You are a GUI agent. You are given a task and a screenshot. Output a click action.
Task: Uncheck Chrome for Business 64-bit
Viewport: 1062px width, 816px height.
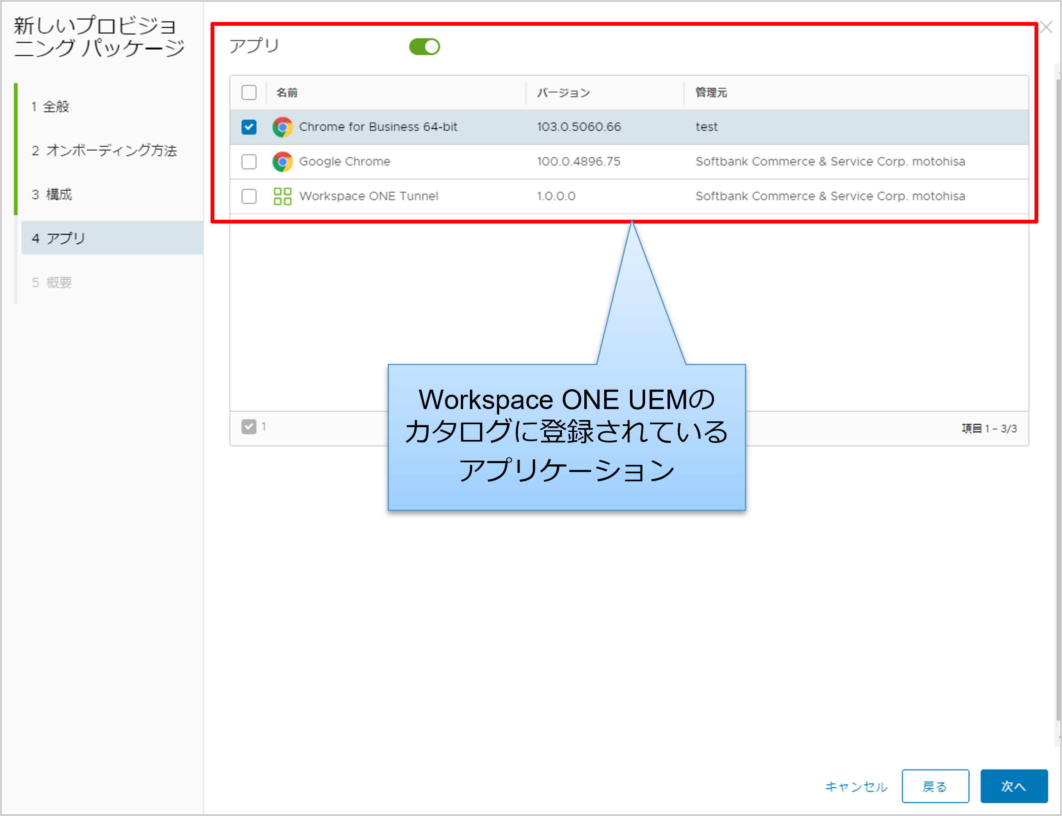point(249,127)
